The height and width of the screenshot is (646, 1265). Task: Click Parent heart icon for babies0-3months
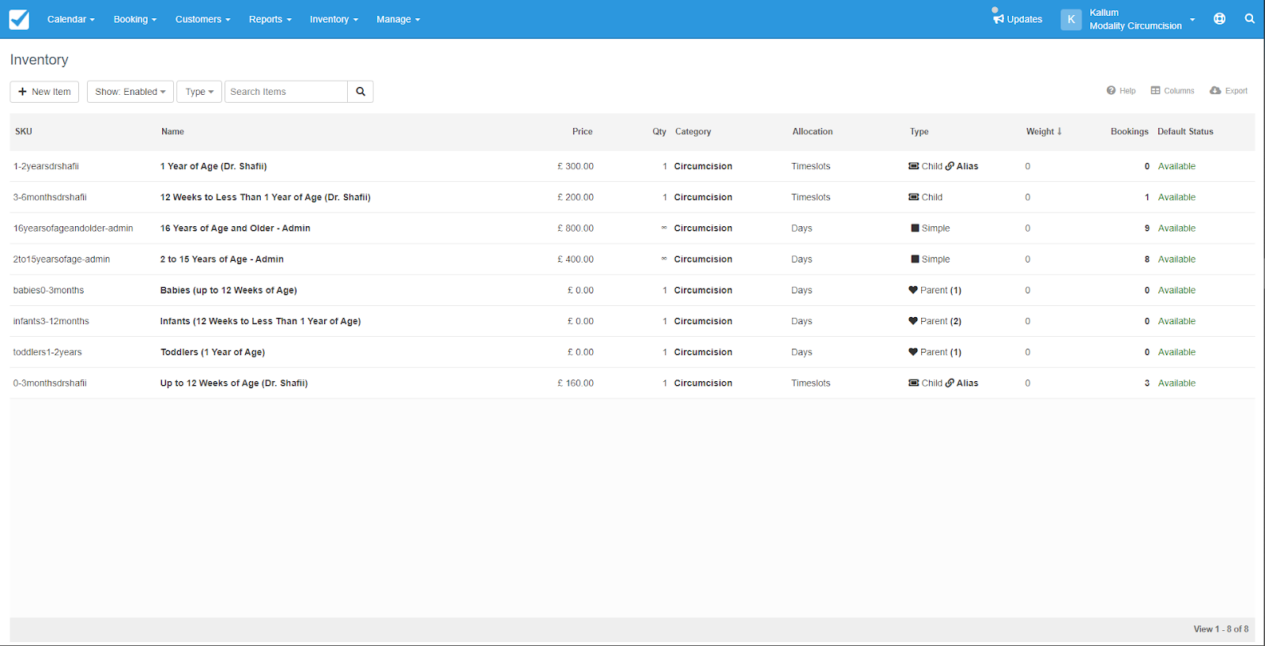click(913, 290)
